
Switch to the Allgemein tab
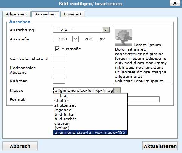(x=17, y=14)
